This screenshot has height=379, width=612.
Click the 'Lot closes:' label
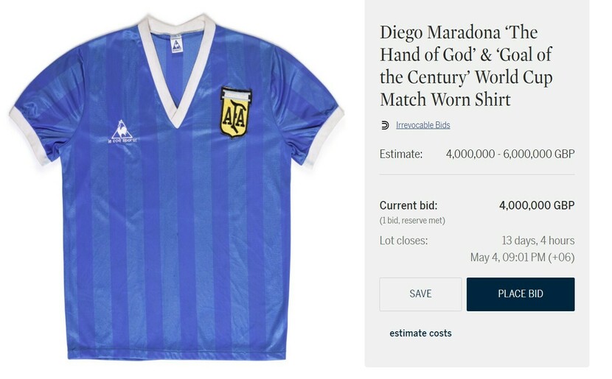pyautogui.click(x=403, y=241)
